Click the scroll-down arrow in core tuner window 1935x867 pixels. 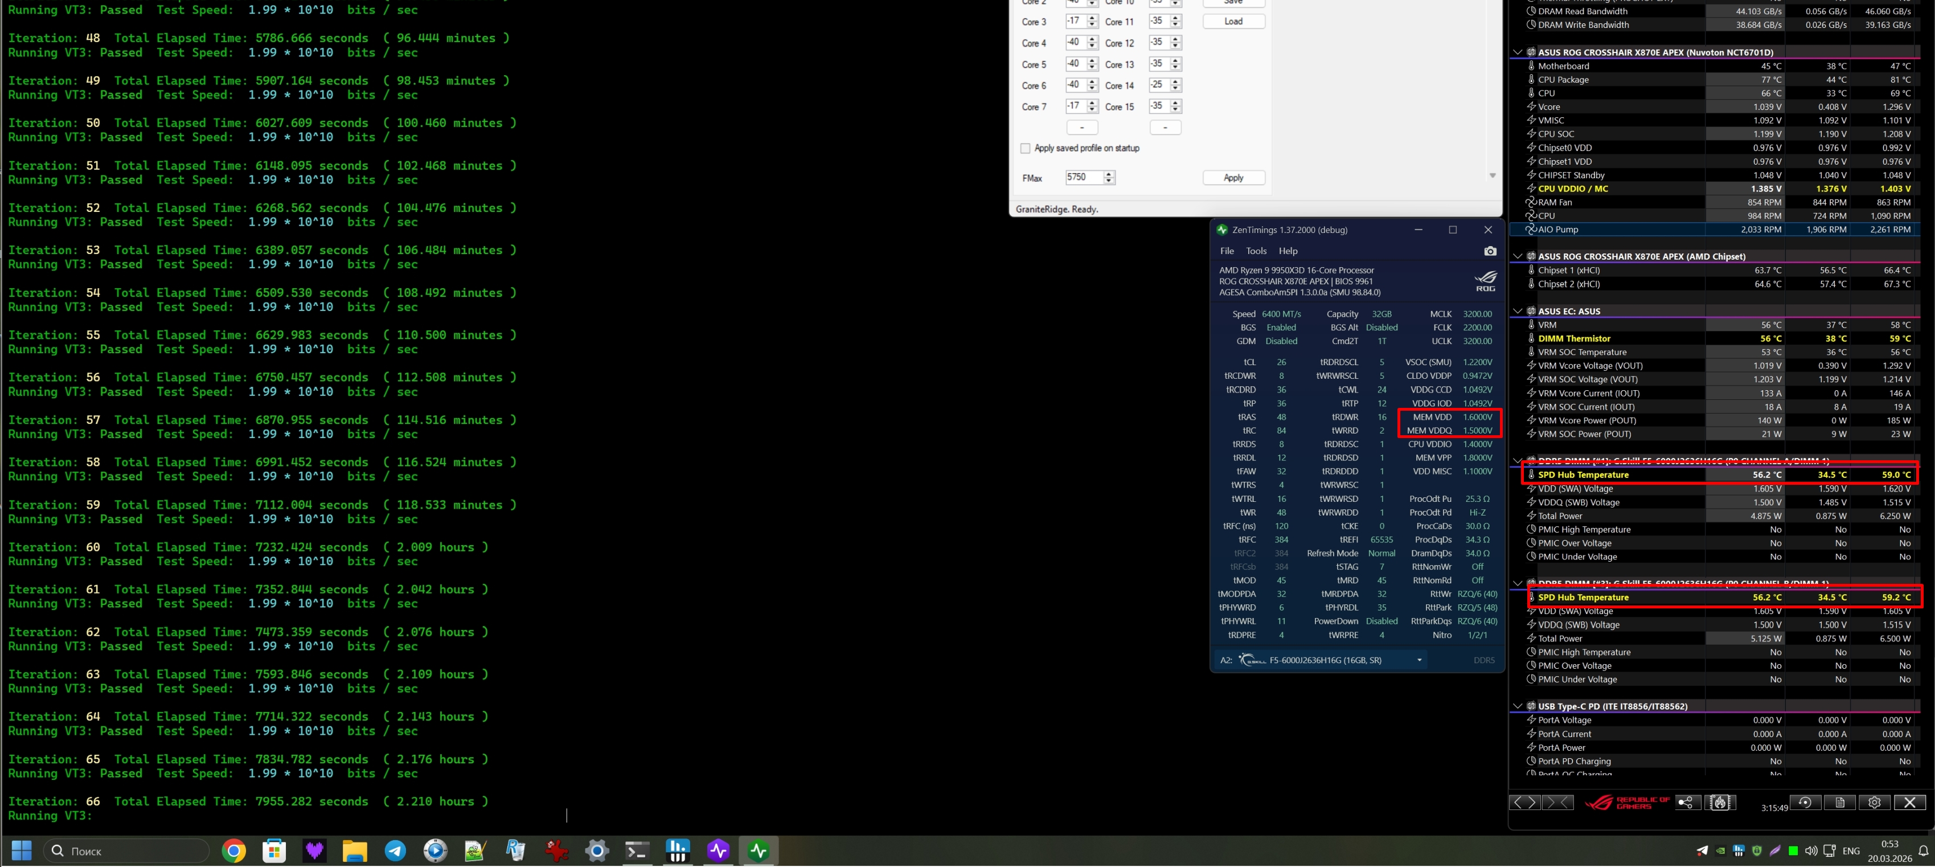pyautogui.click(x=1493, y=176)
